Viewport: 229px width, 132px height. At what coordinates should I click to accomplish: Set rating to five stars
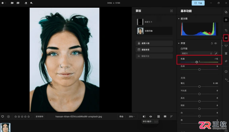(29, 117)
